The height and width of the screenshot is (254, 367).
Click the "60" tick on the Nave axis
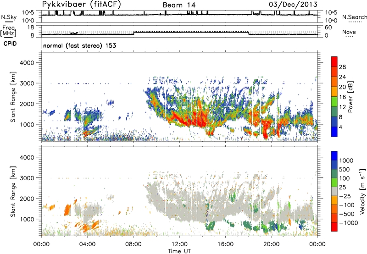328,28
